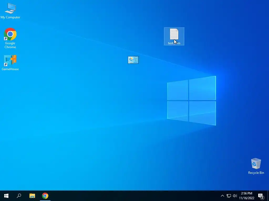Open the Windows Start menu
The image size is (269, 201).
pyautogui.click(x=6, y=196)
